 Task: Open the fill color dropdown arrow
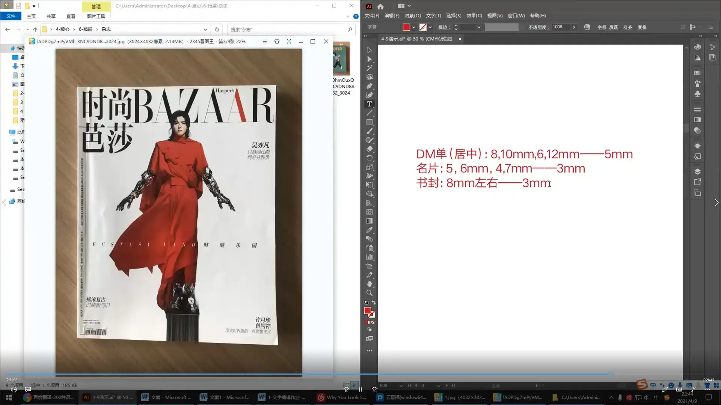pyautogui.click(x=413, y=27)
